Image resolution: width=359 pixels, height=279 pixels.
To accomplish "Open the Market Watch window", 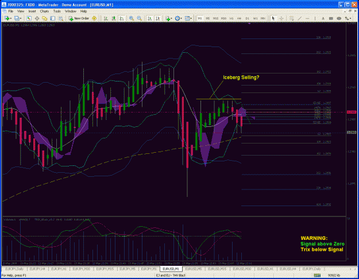I will 29,18.
